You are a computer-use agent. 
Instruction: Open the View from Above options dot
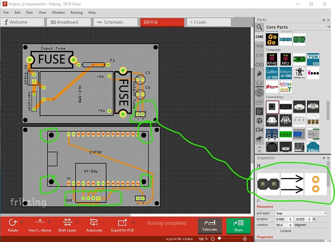(x=50, y=222)
